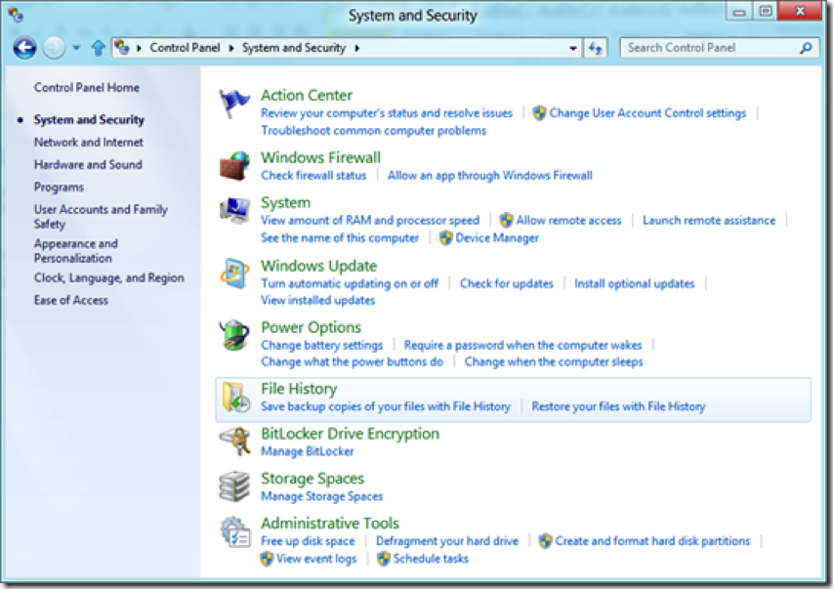Image resolution: width=834 pixels, height=590 pixels.
Task: Click the Storage Spaces drives icon
Action: 234,486
